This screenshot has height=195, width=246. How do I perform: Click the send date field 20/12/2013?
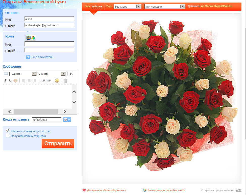46,120
